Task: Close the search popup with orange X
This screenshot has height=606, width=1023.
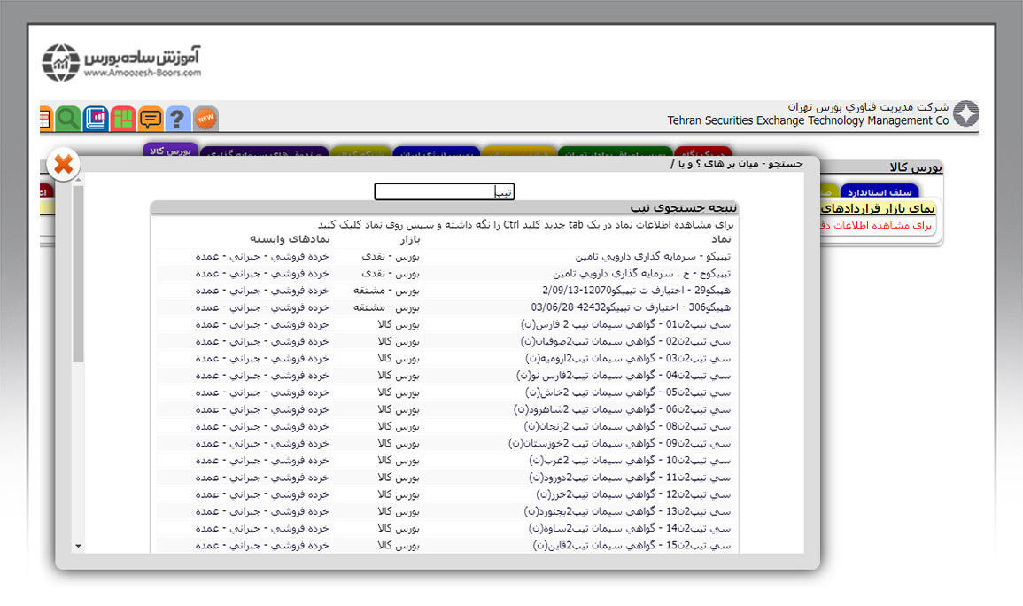Action: click(x=63, y=165)
